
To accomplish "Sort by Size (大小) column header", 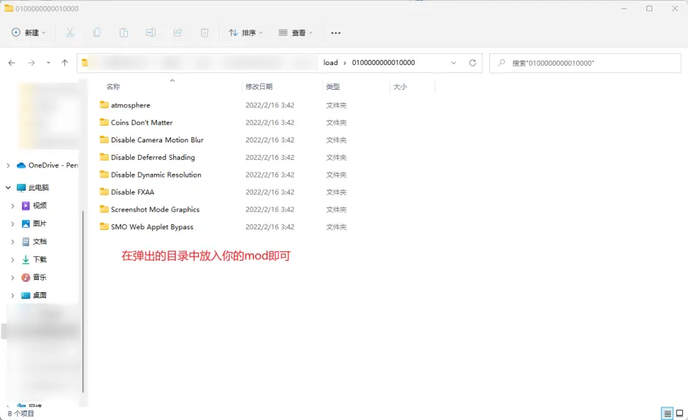I will pyautogui.click(x=400, y=86).
